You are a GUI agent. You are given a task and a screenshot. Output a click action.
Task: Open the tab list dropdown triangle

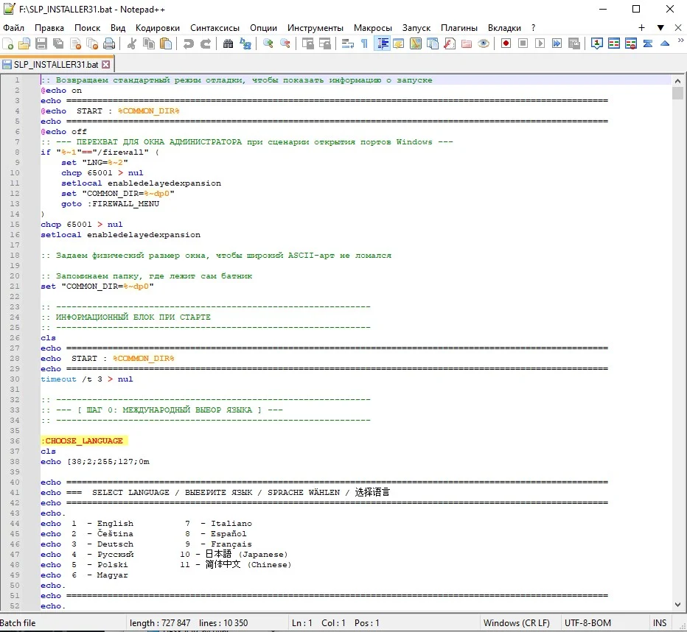tap(660, 27)
